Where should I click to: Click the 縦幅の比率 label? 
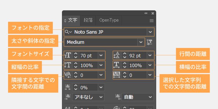[25, 67]
